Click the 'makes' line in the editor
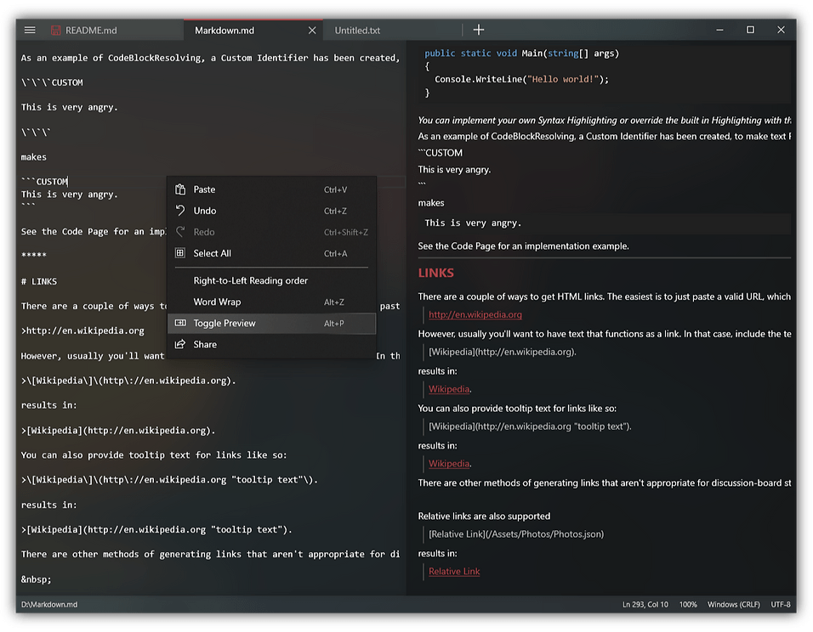The width and height of the screenshot is (813, 632). (34, 157)
